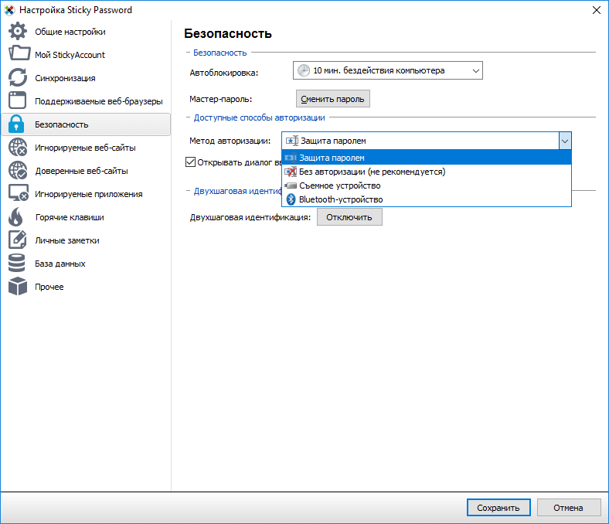Click the Отмена button
The height and width of the screenshot is (524, 609).
point(568,507)
